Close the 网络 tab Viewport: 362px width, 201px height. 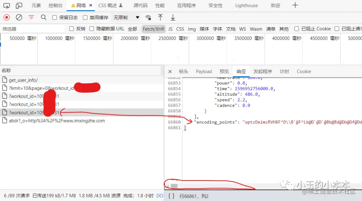point(91,5)
